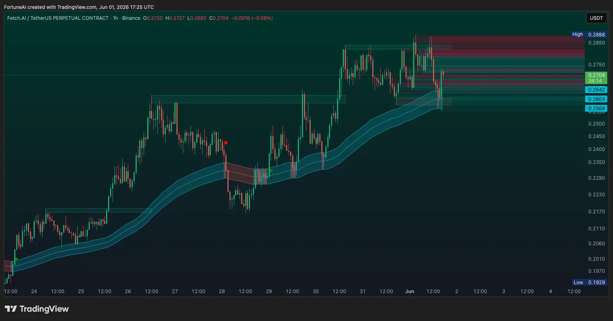The image size is (613, 321).
Task: Click the 0.2170 price scale value
Action: click(x=596, y=212)
